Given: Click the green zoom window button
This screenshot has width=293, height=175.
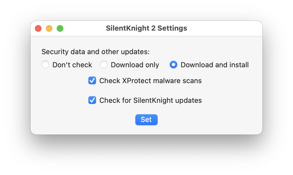Looking at the screenshot, I should [60, 28].
